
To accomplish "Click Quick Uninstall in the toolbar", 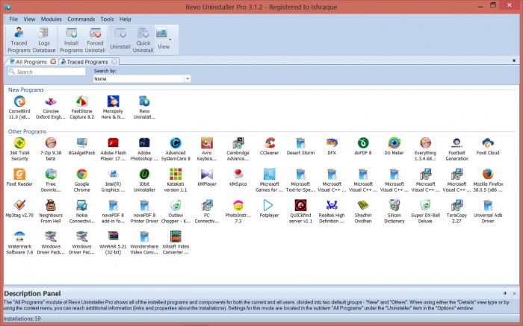I will pos(143,40).
